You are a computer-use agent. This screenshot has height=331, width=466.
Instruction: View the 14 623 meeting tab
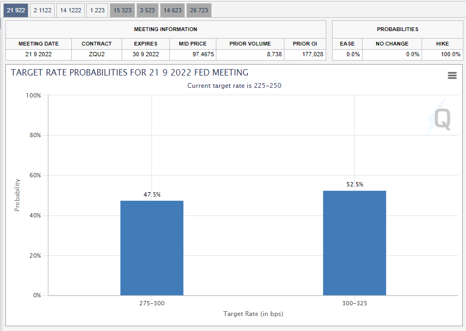click(x=172, y=10)
